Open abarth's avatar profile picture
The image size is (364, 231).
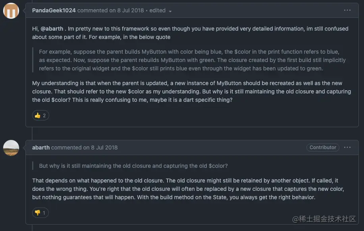tap(11, 148)
